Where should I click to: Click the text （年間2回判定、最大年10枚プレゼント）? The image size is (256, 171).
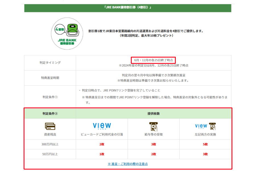tap(146, 36)
